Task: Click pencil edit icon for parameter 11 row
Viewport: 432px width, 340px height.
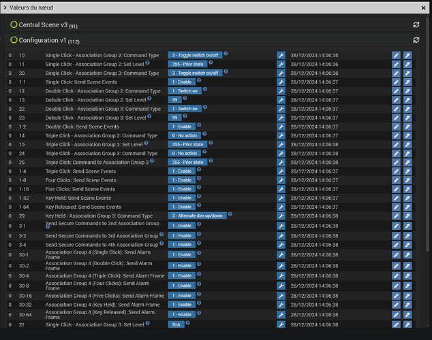Action: (x=397, y=64)
